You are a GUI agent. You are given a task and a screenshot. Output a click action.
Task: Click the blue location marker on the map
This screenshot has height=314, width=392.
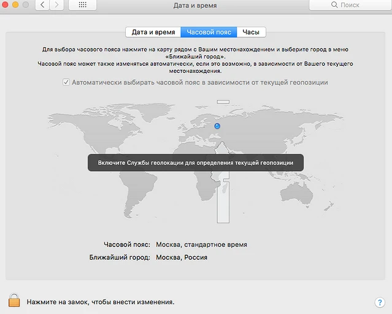coord(217,126)
